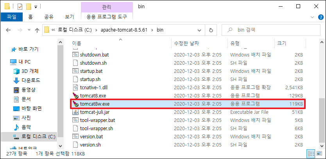This screenshot has height=159, width=326.
Task: Click file list scrollbar up arrow
Action: pos(322,42)
